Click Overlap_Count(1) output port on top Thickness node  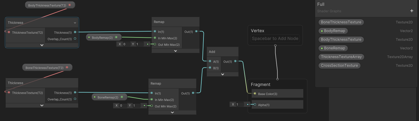pos(75,39)
